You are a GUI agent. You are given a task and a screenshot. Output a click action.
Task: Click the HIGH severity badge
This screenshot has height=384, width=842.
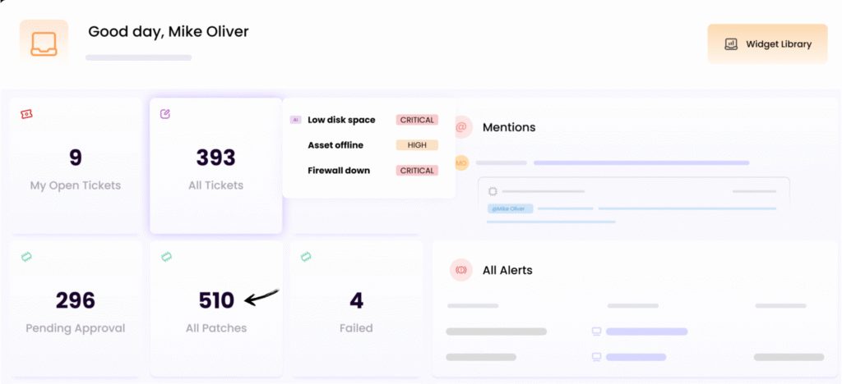[417, 145]
